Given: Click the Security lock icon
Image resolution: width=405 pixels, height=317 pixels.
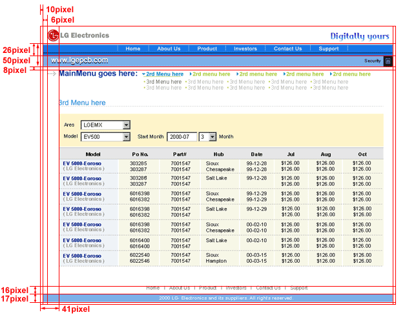Looking at the screenshot, I should tap(388, 61).
